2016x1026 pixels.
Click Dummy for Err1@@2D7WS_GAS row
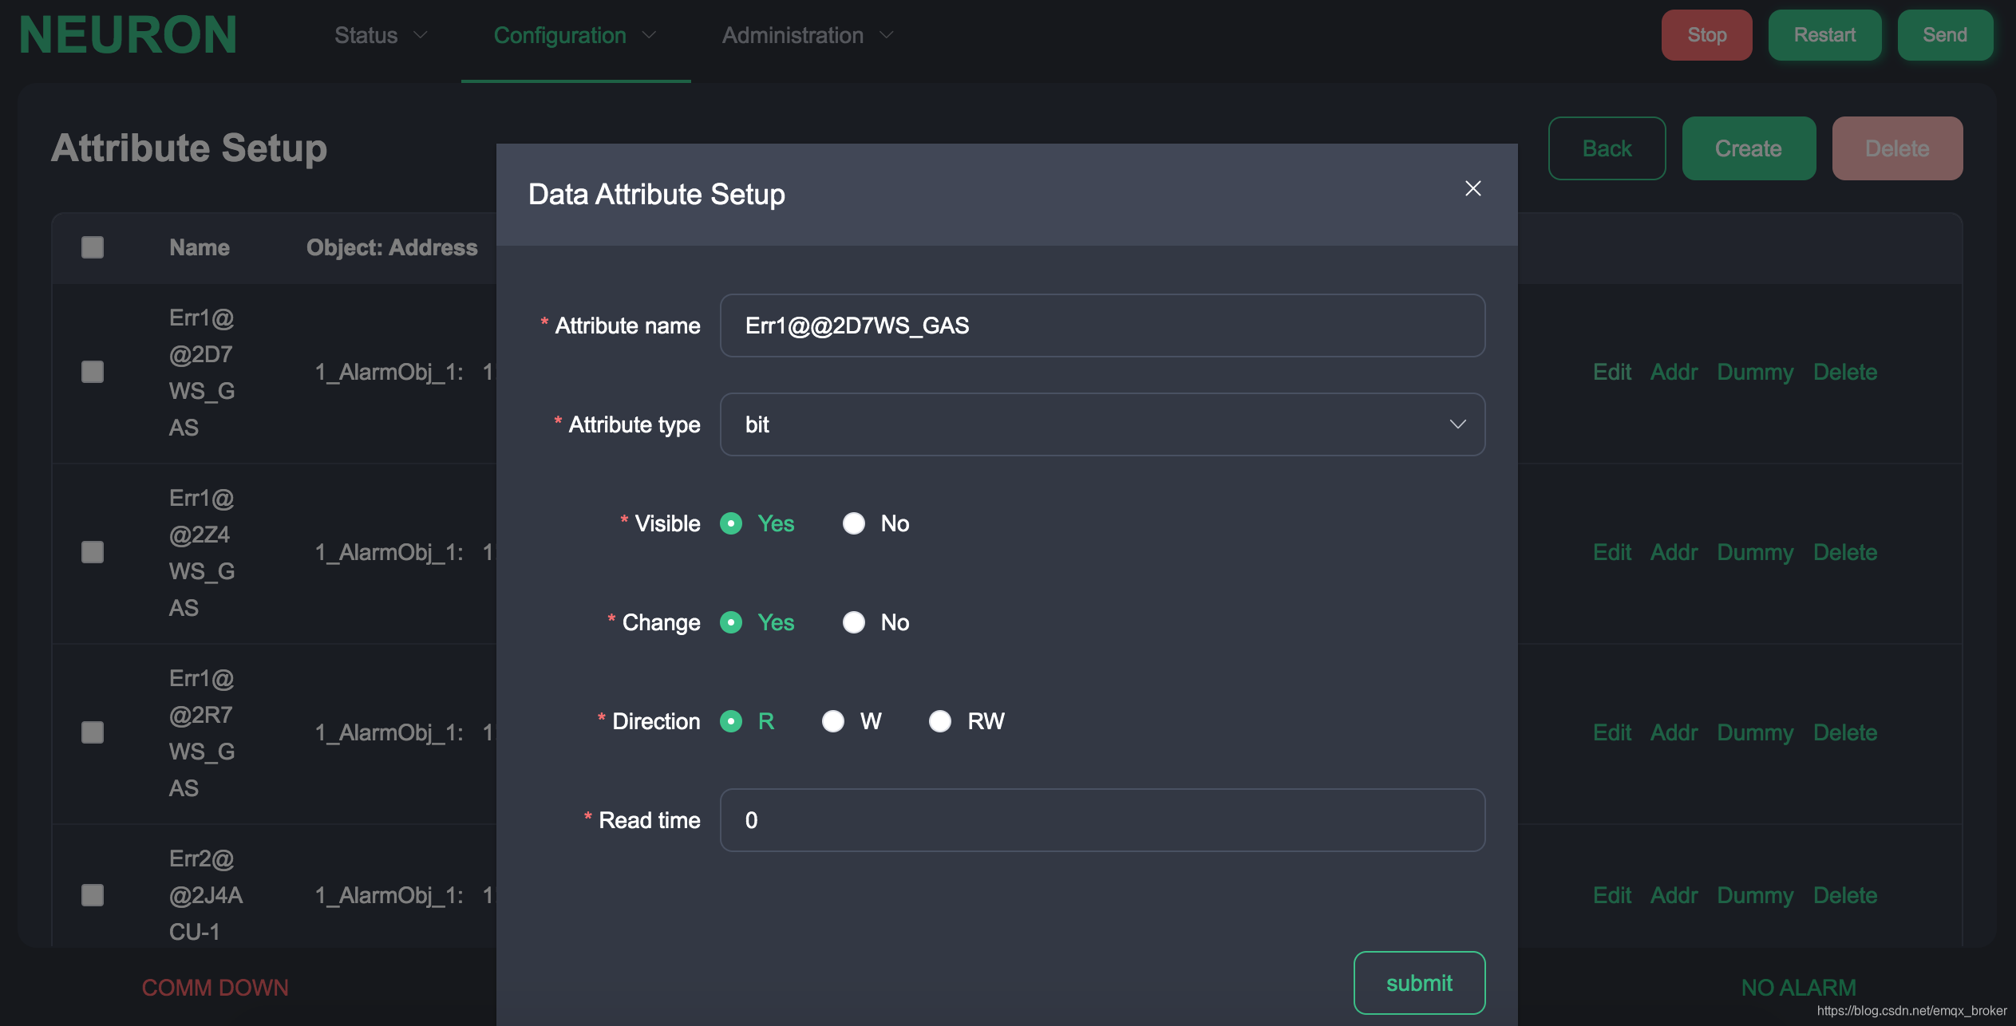1755,372
